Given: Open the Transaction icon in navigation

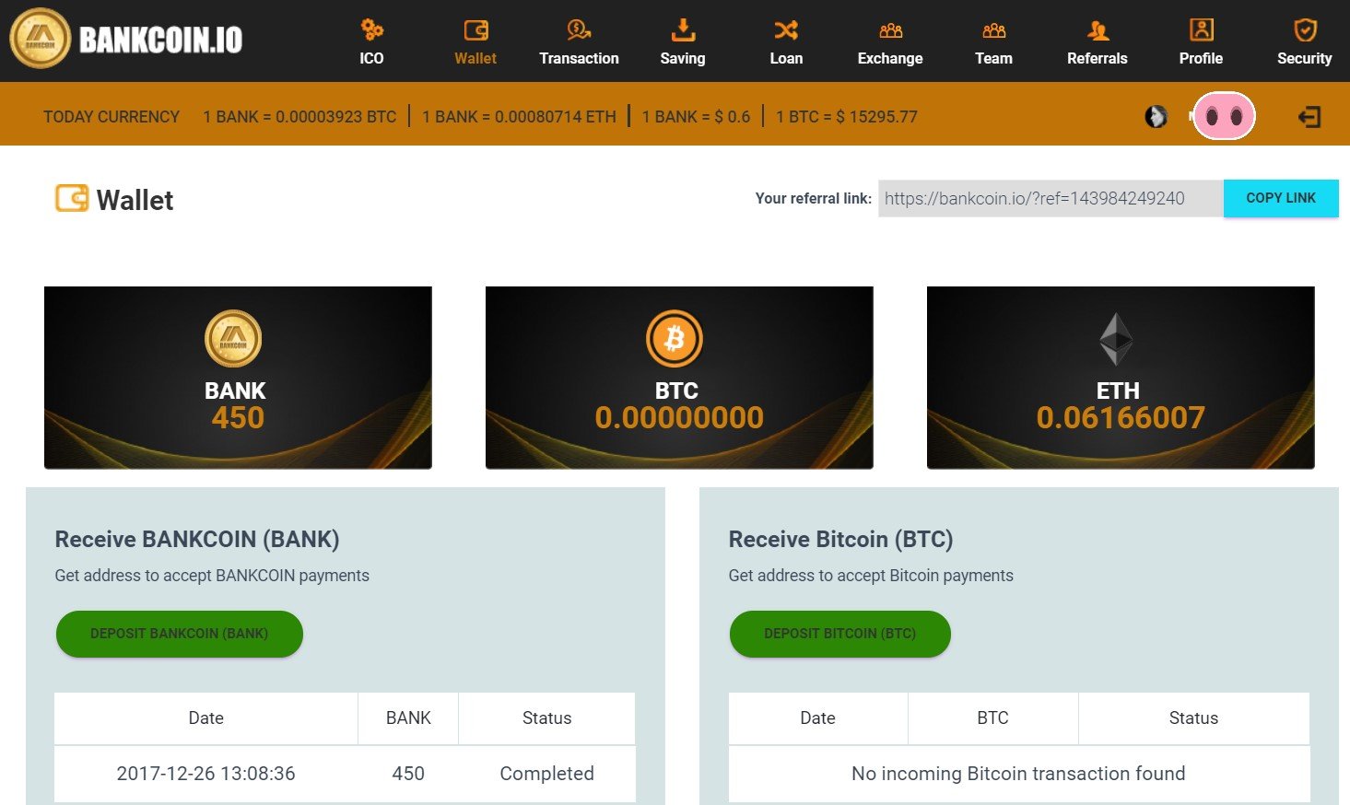Looking at the screenshot, I should [x=579, y=30].
